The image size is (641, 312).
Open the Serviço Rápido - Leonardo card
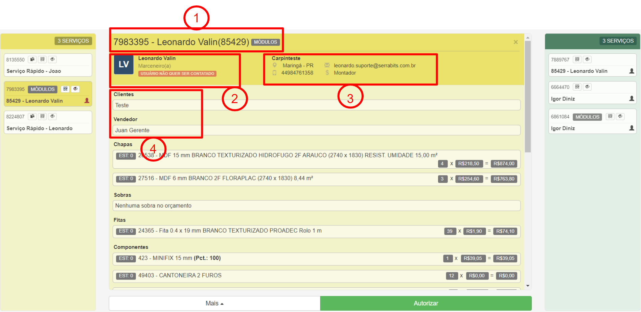pyautogui.click(x=48, y=122)
